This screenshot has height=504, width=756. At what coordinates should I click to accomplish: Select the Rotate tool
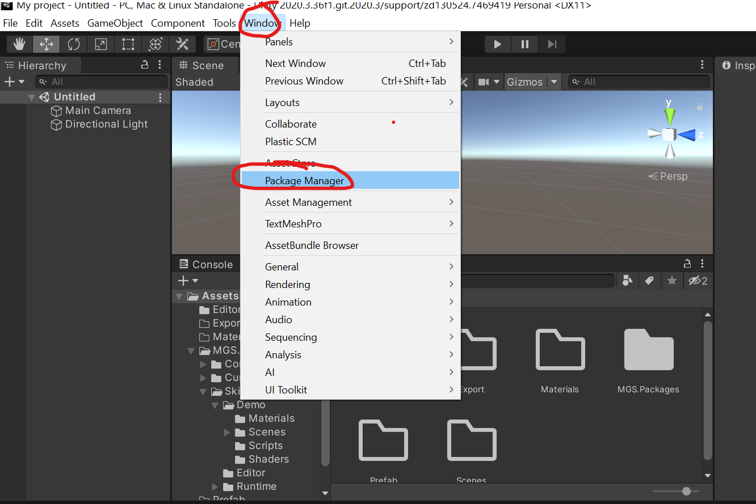(x=74, y=44)
